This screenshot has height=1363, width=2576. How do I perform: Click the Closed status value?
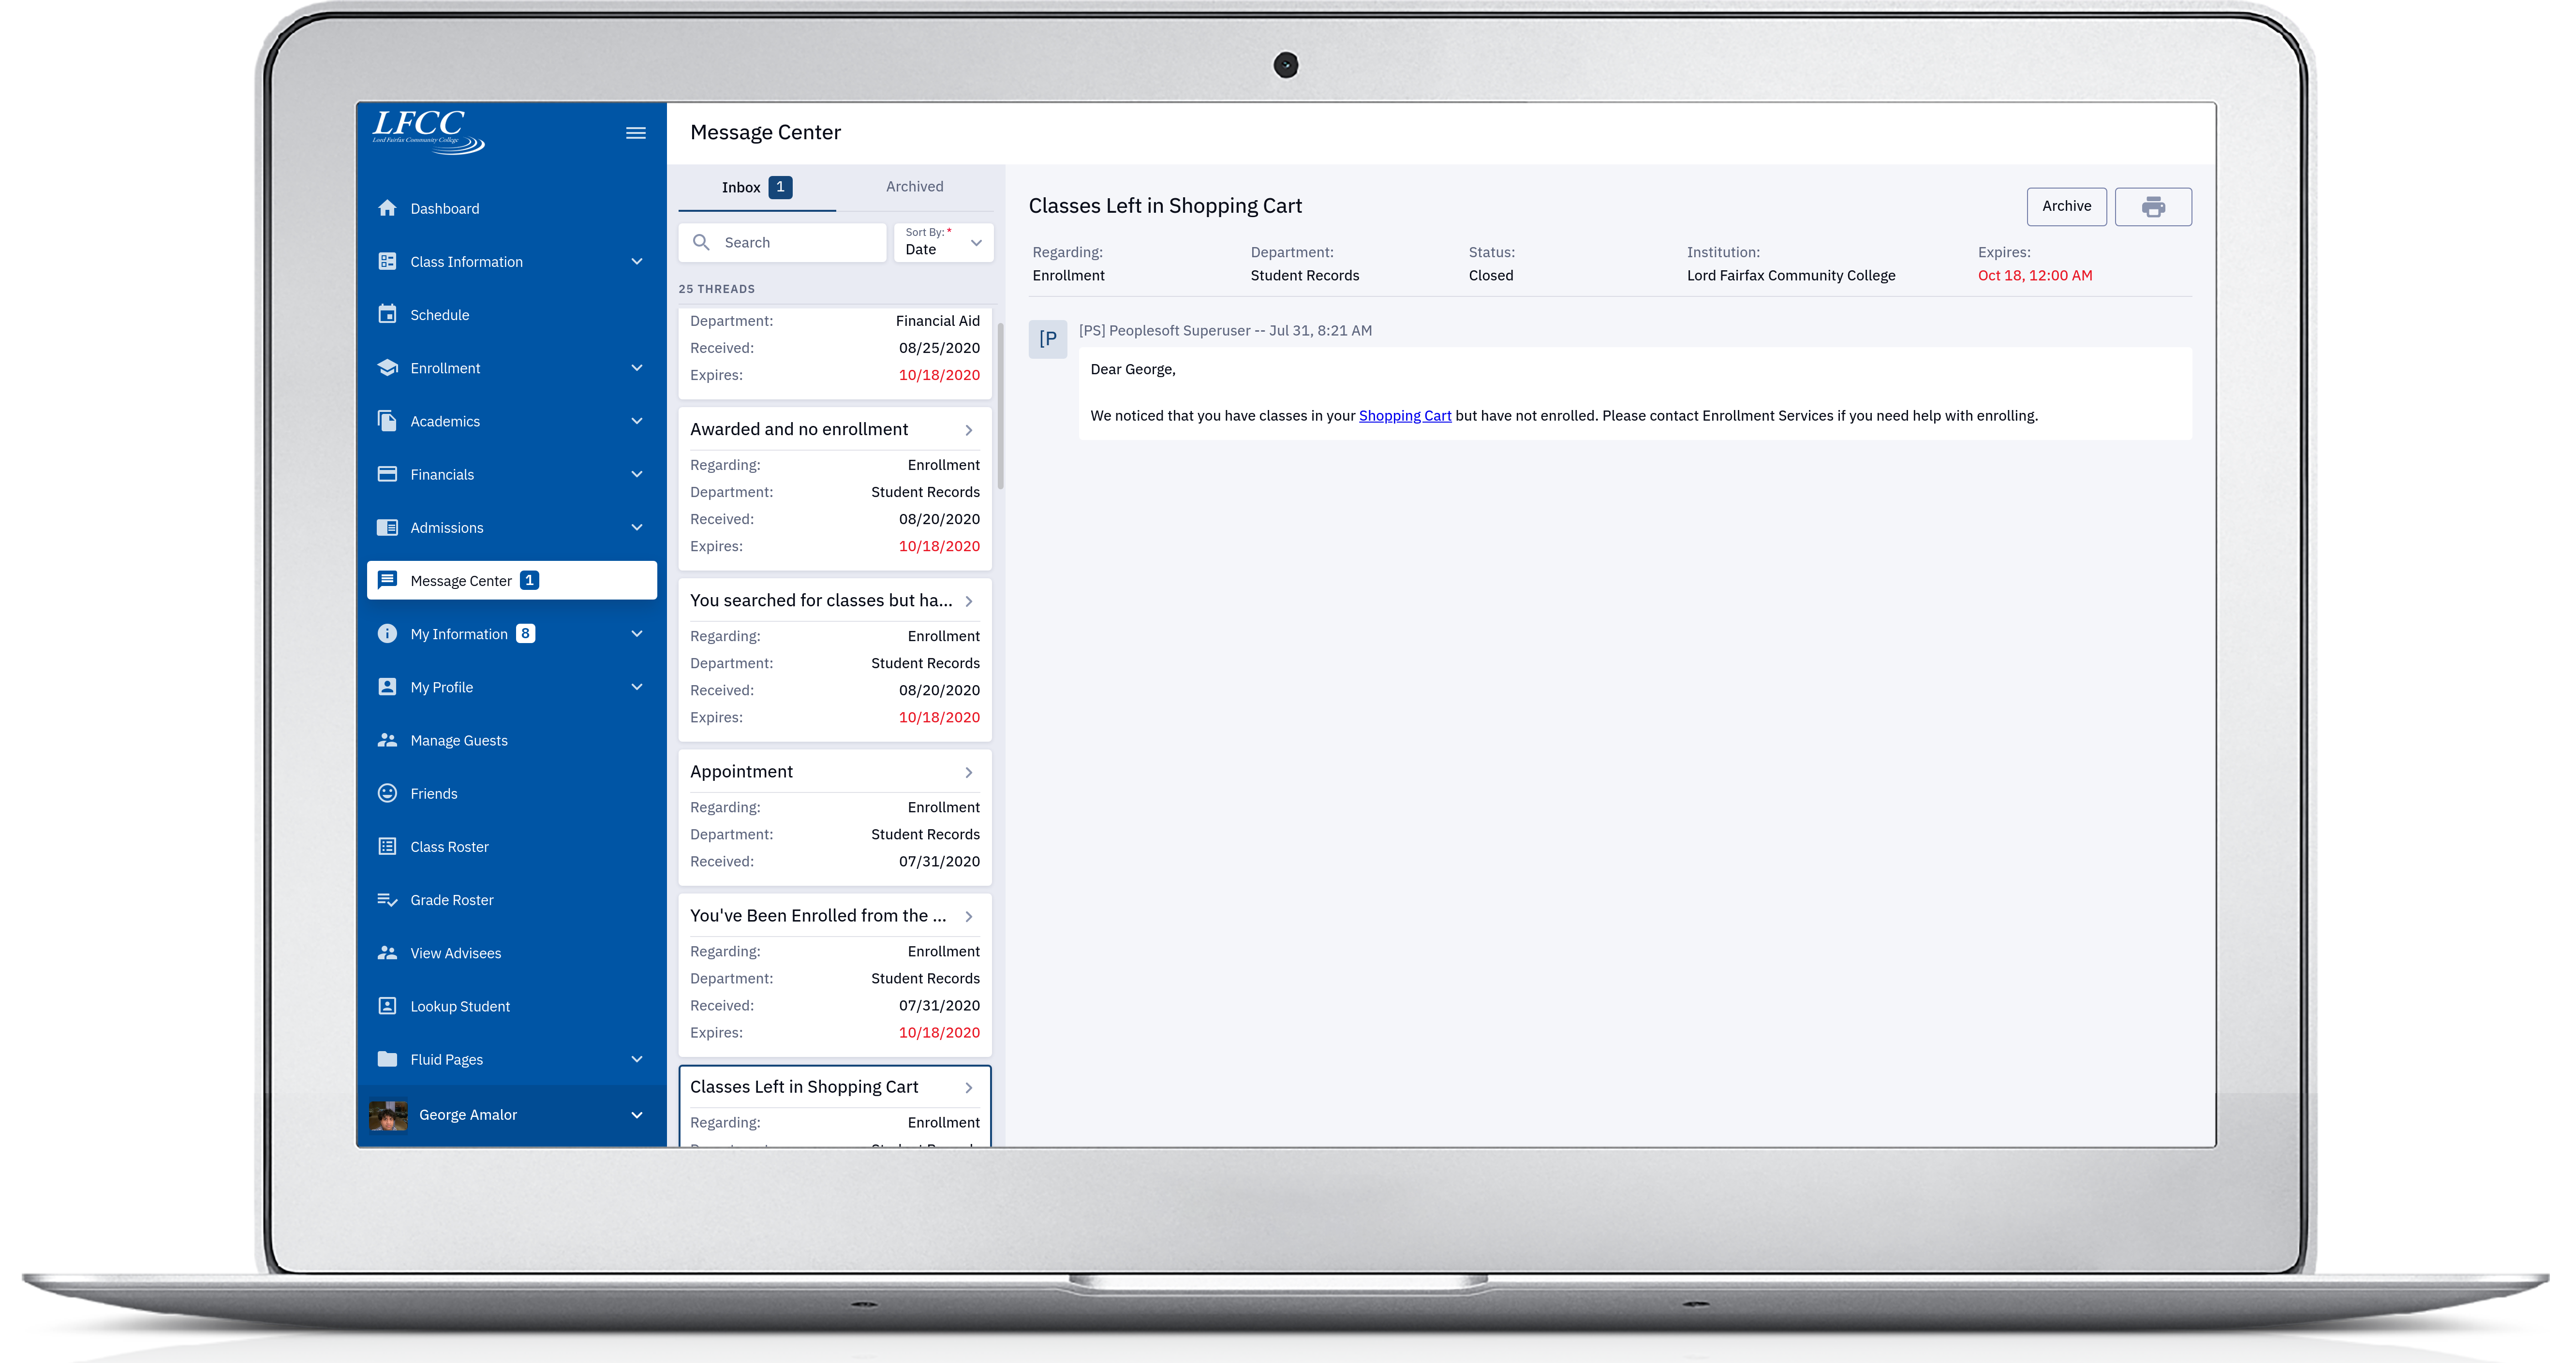(1490, 275)
